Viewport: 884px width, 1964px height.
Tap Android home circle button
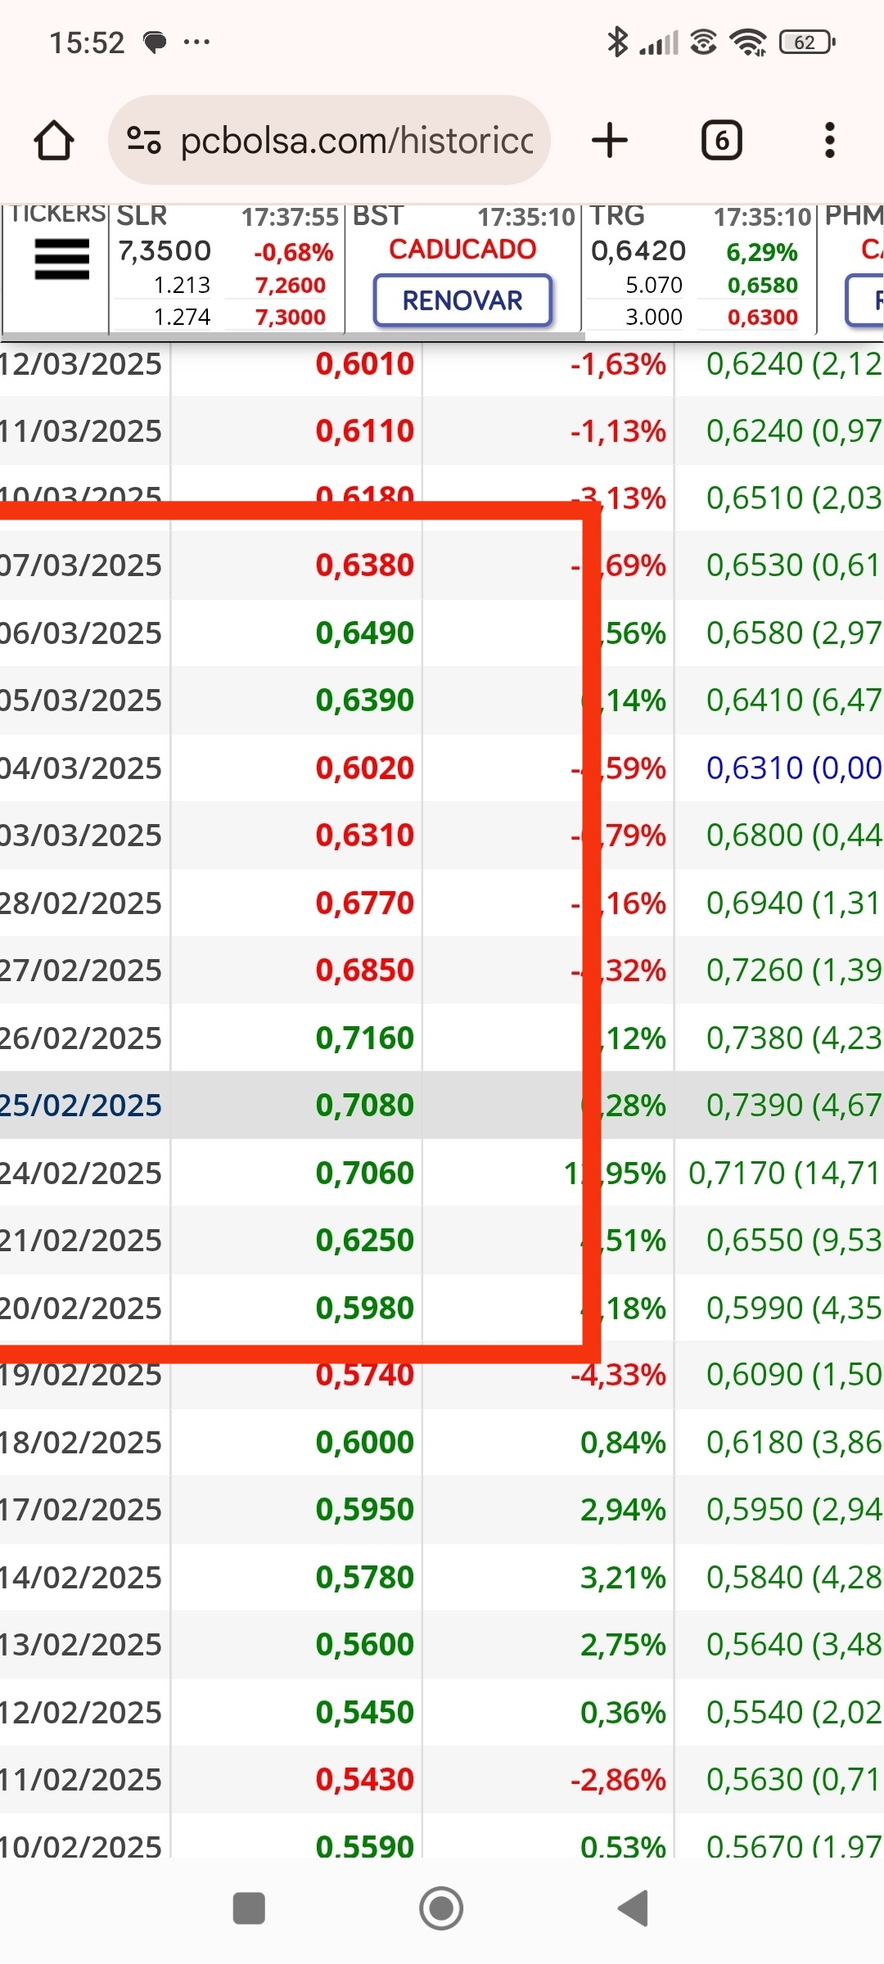click(x=441, y=1908)
